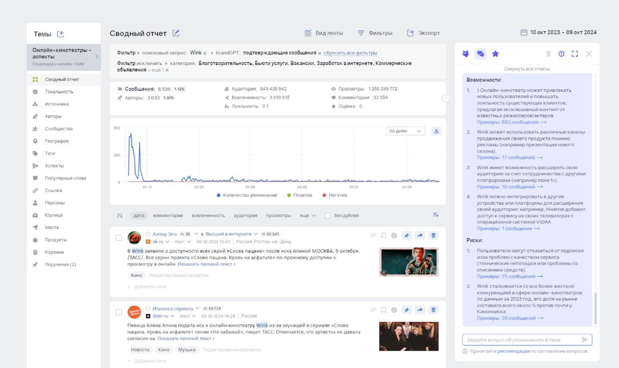Click the сбросить все фильтры link

(x=351, y=53)
